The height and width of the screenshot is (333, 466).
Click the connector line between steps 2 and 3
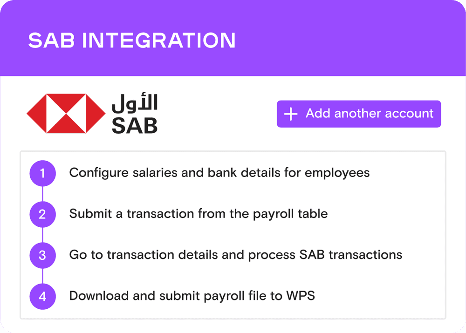42,235
